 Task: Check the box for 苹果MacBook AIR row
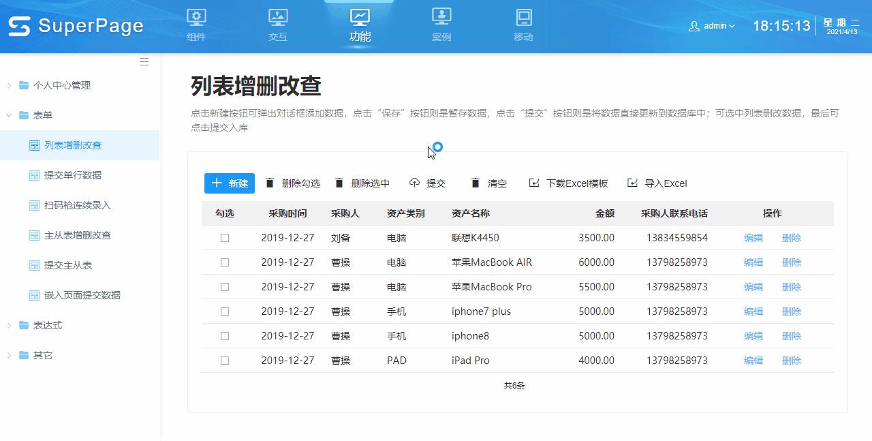(225, 262)
